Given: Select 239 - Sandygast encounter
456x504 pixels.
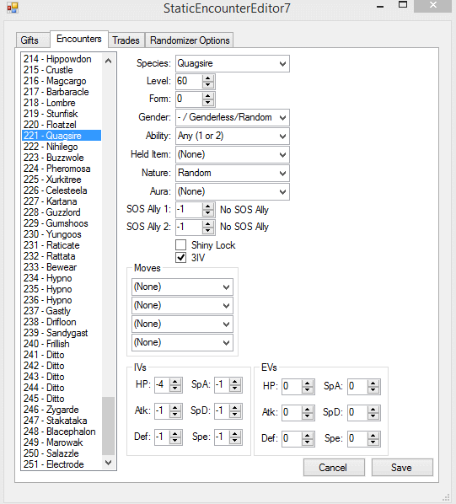Looking at the screenshot, I should click(x=62, y=333).
